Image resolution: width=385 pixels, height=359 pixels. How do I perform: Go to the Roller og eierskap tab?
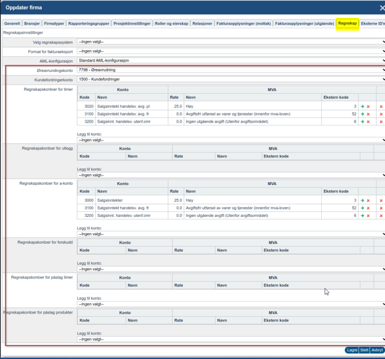coord(172,24)
